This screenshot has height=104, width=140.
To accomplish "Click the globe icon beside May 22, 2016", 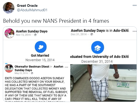I will (x=32, y=73).
